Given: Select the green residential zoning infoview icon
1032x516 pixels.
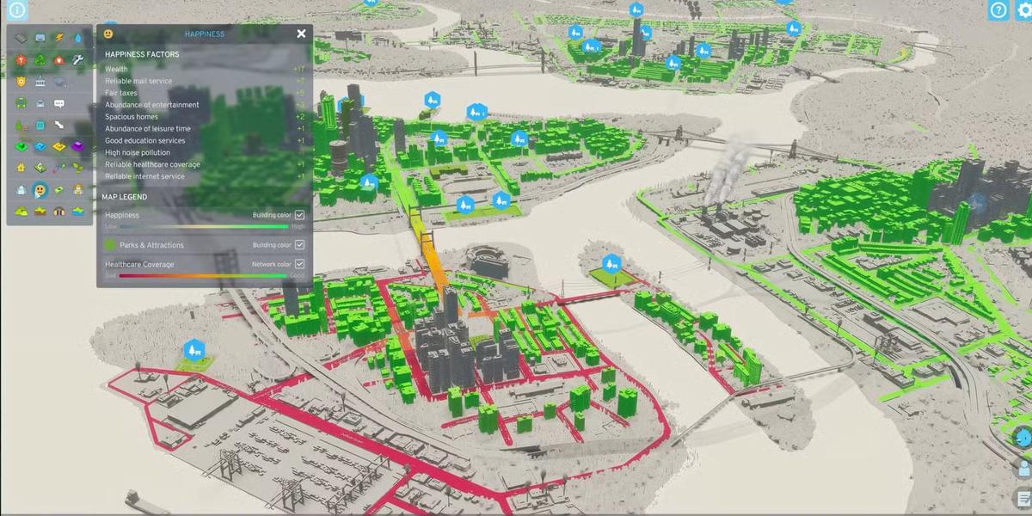Looking at the screenshot, I should point(20,145).
